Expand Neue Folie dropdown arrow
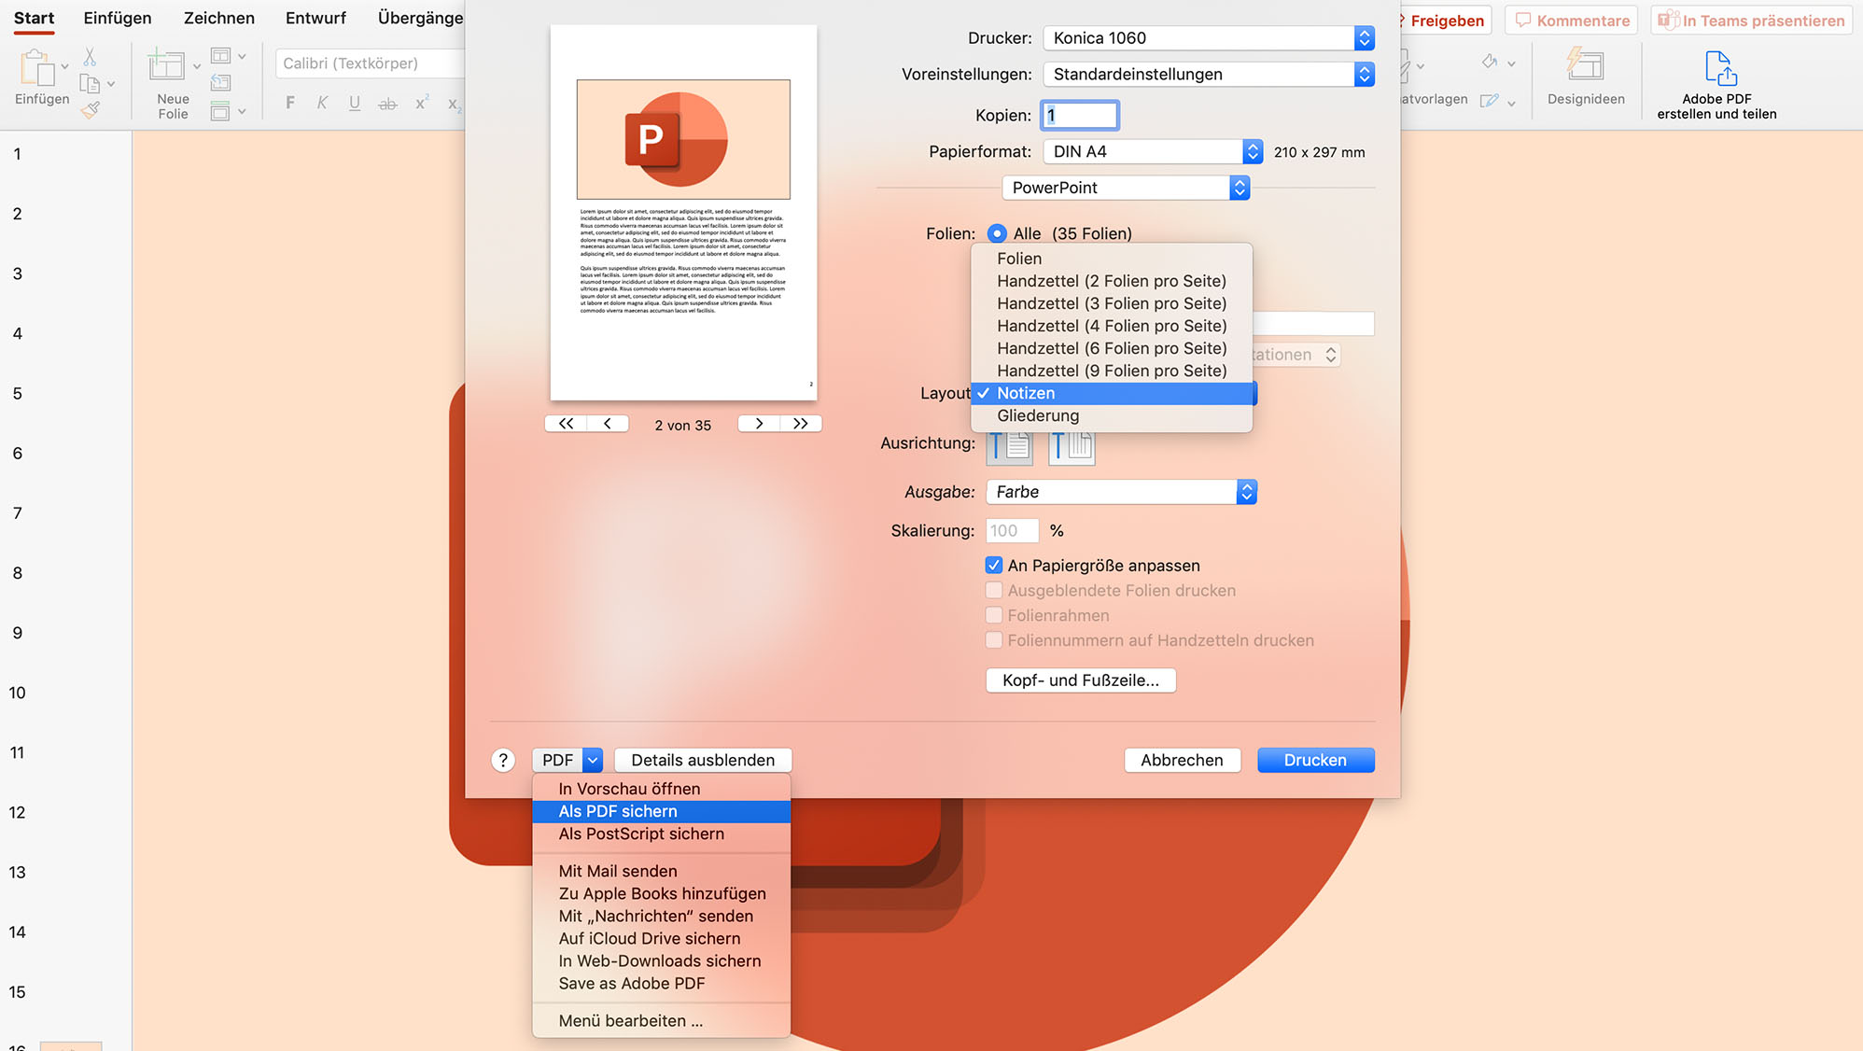The image size is (1863, 1051). pyautogui.click(x=197, y=67)
